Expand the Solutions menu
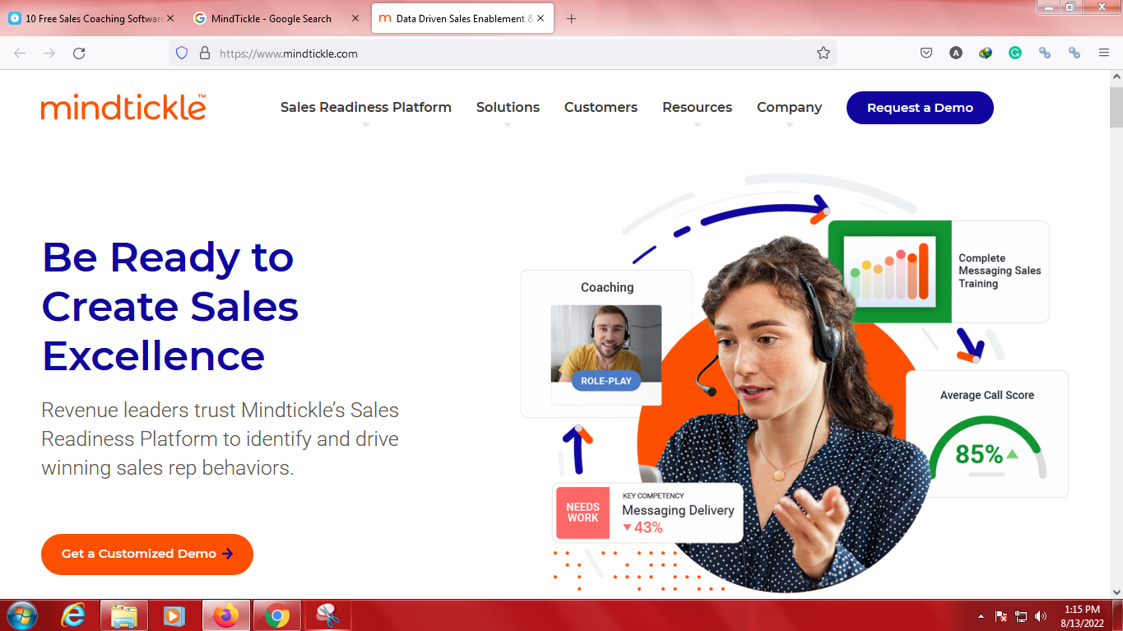Screen dimensions: 1123x631 point(508,107)
